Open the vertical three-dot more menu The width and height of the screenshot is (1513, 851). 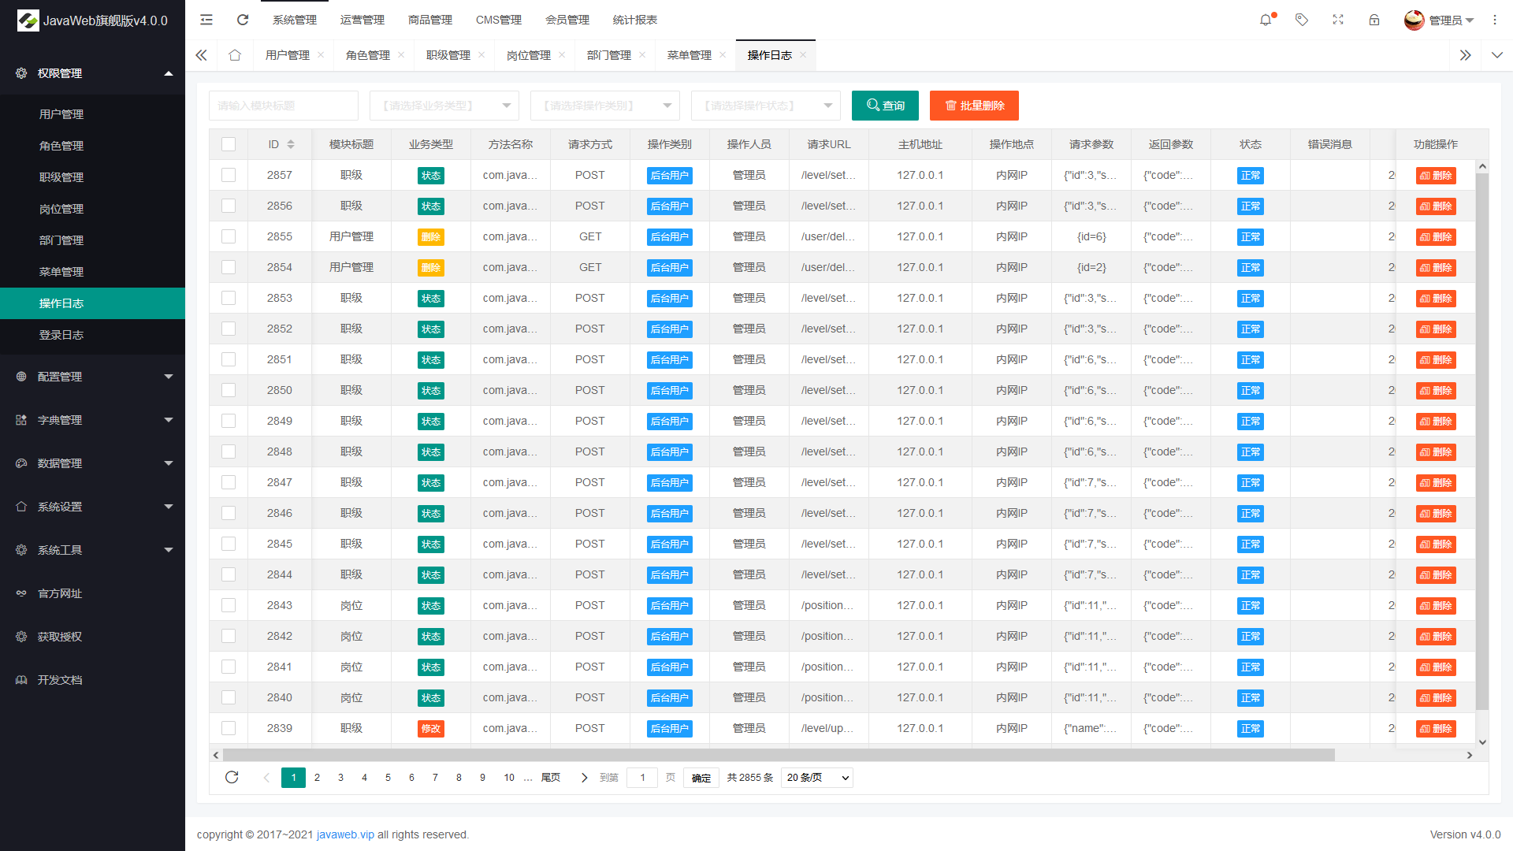click(x=1495, y=20)
